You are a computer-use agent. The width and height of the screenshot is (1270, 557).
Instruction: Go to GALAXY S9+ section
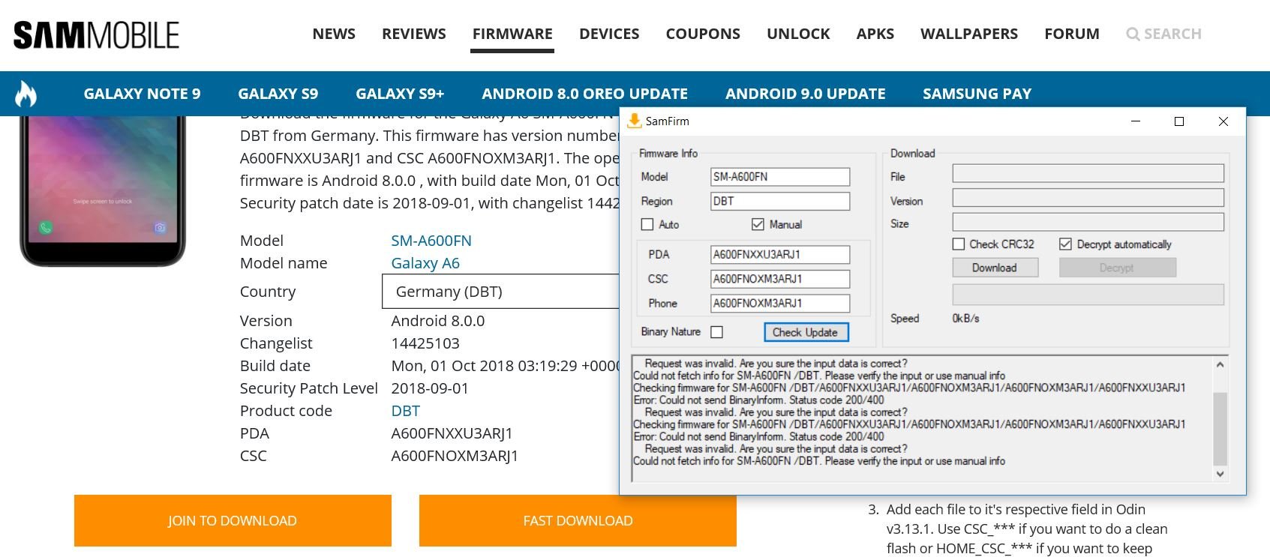(x=400, y=94)
